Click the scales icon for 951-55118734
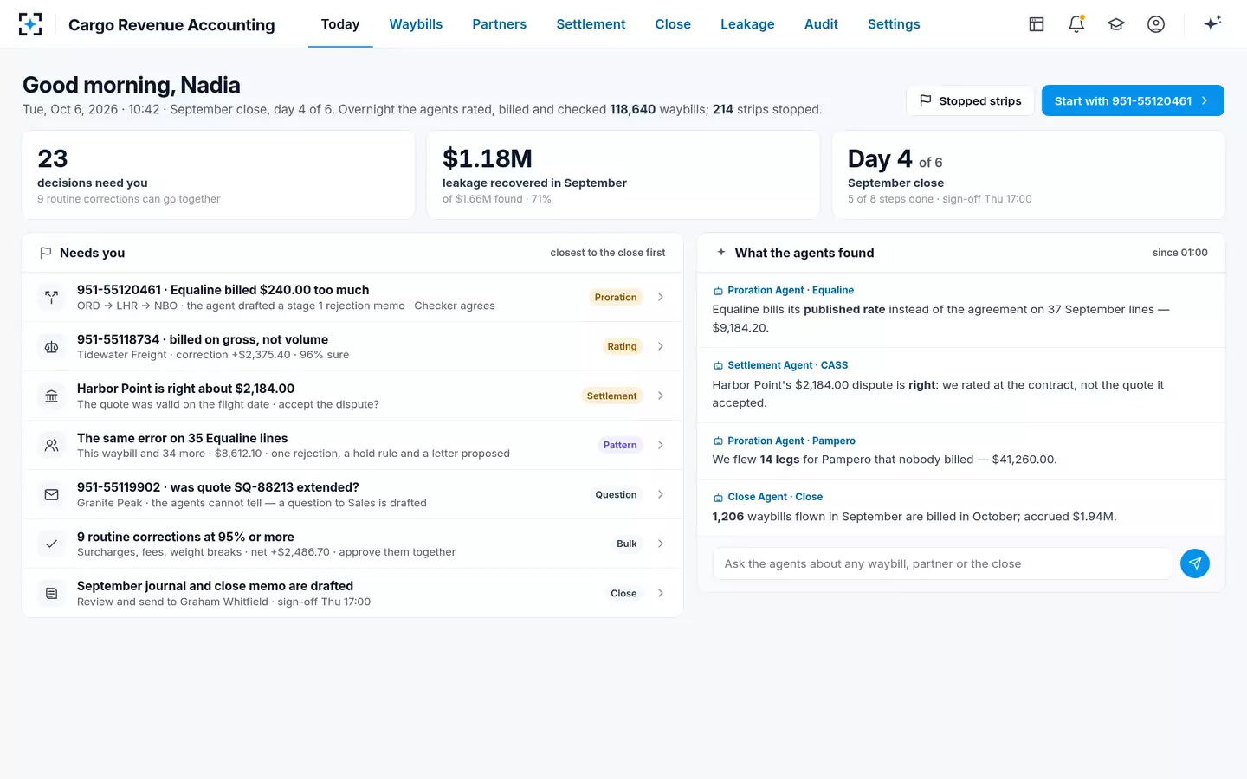 pyautogui.click(x=52, y=346)
